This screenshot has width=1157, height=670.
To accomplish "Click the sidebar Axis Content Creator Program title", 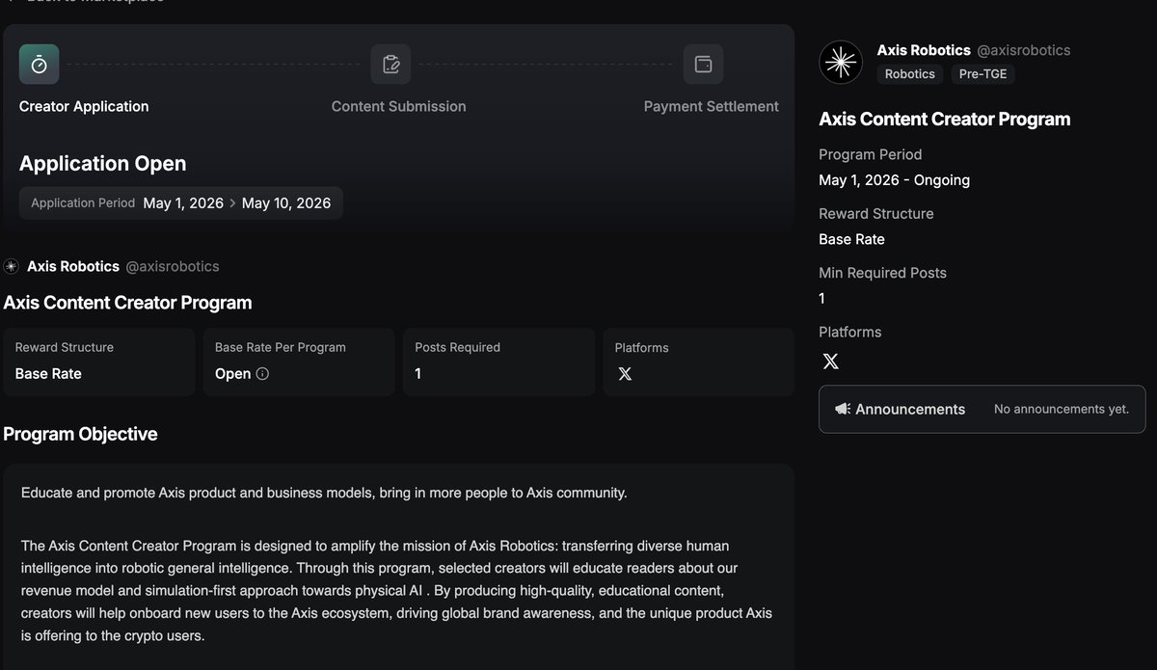I will coord(945,120).
